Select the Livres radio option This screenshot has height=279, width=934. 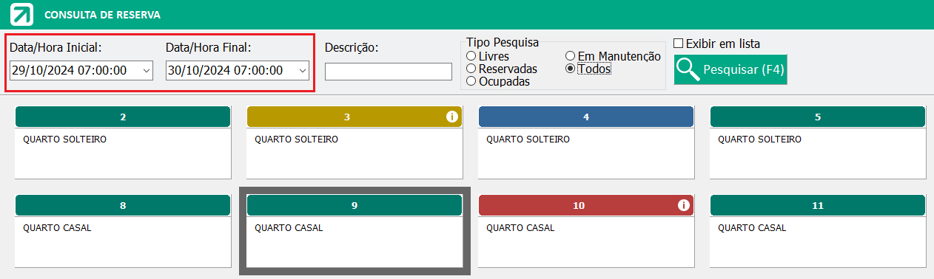(x=471, y=56)
